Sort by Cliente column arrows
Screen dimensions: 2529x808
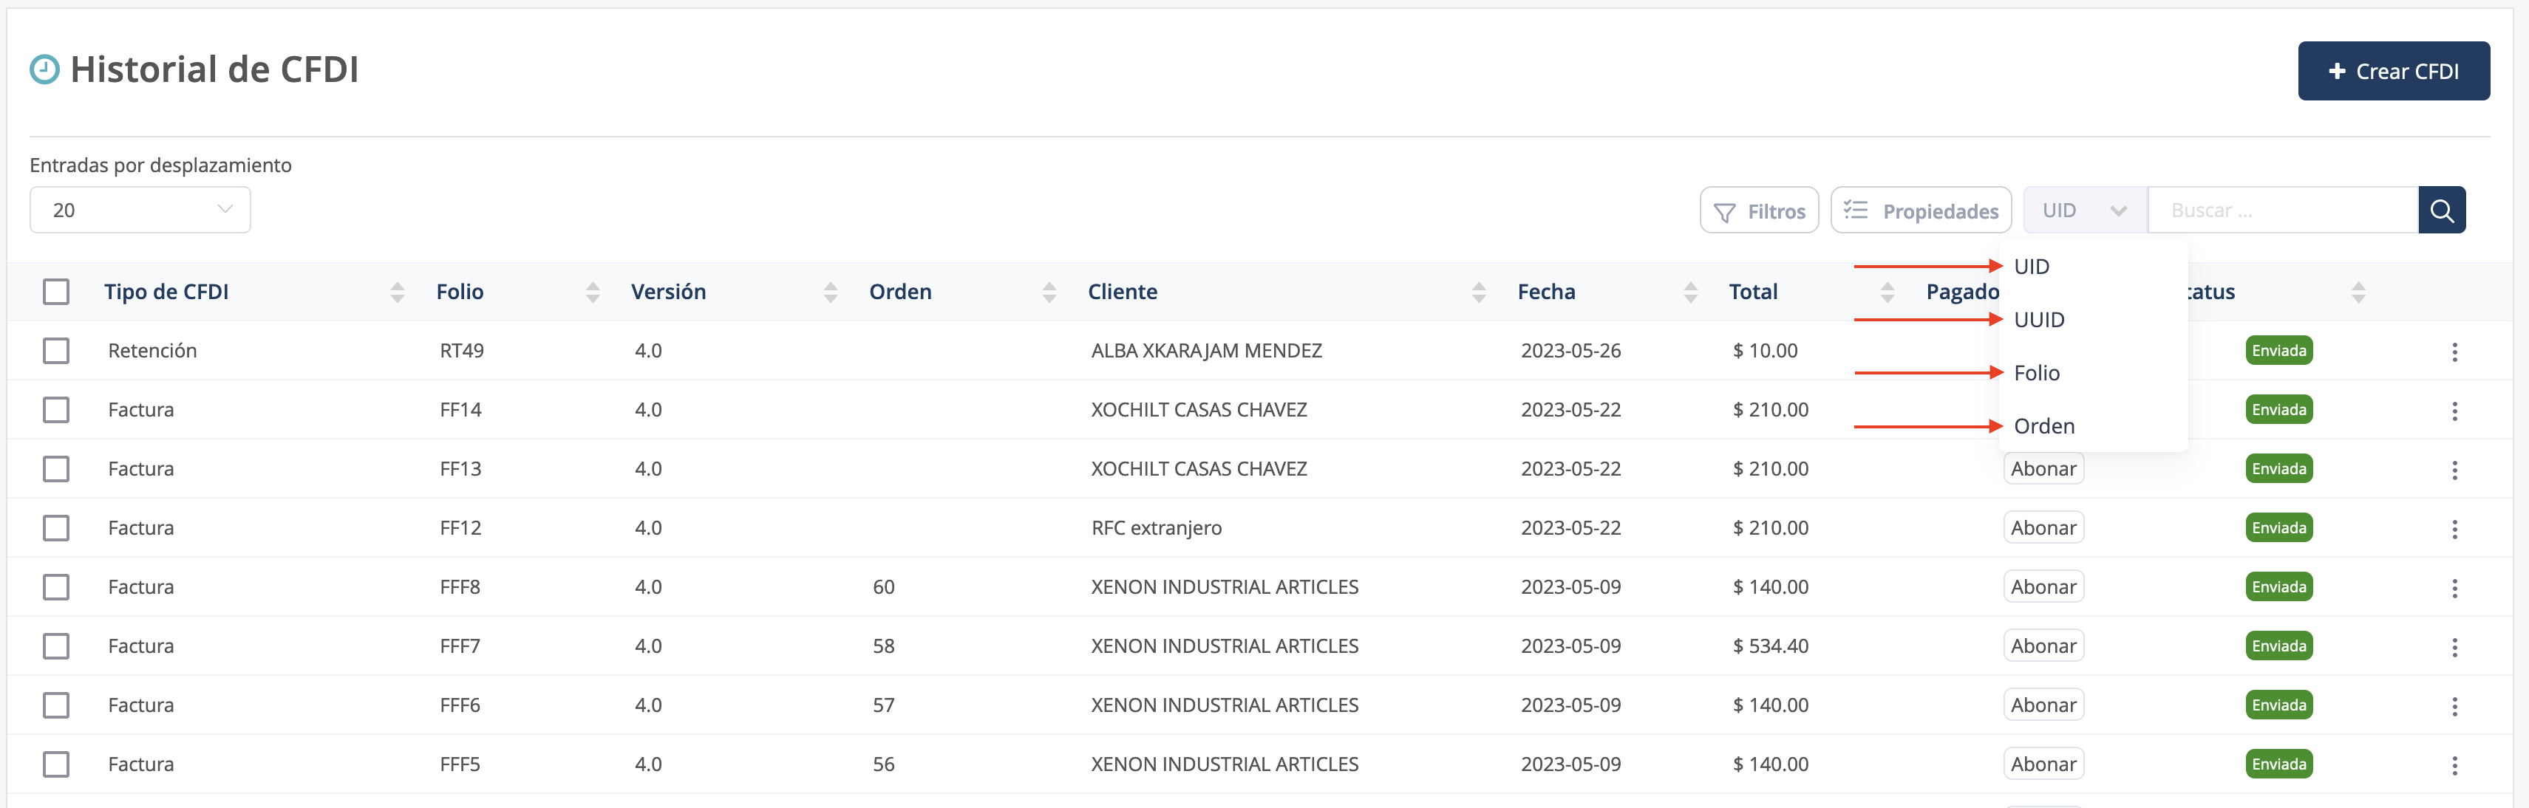coord(1479,291)
